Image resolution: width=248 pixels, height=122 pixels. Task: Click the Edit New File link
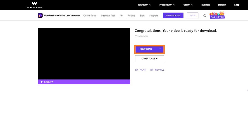(x=157, y=70)
